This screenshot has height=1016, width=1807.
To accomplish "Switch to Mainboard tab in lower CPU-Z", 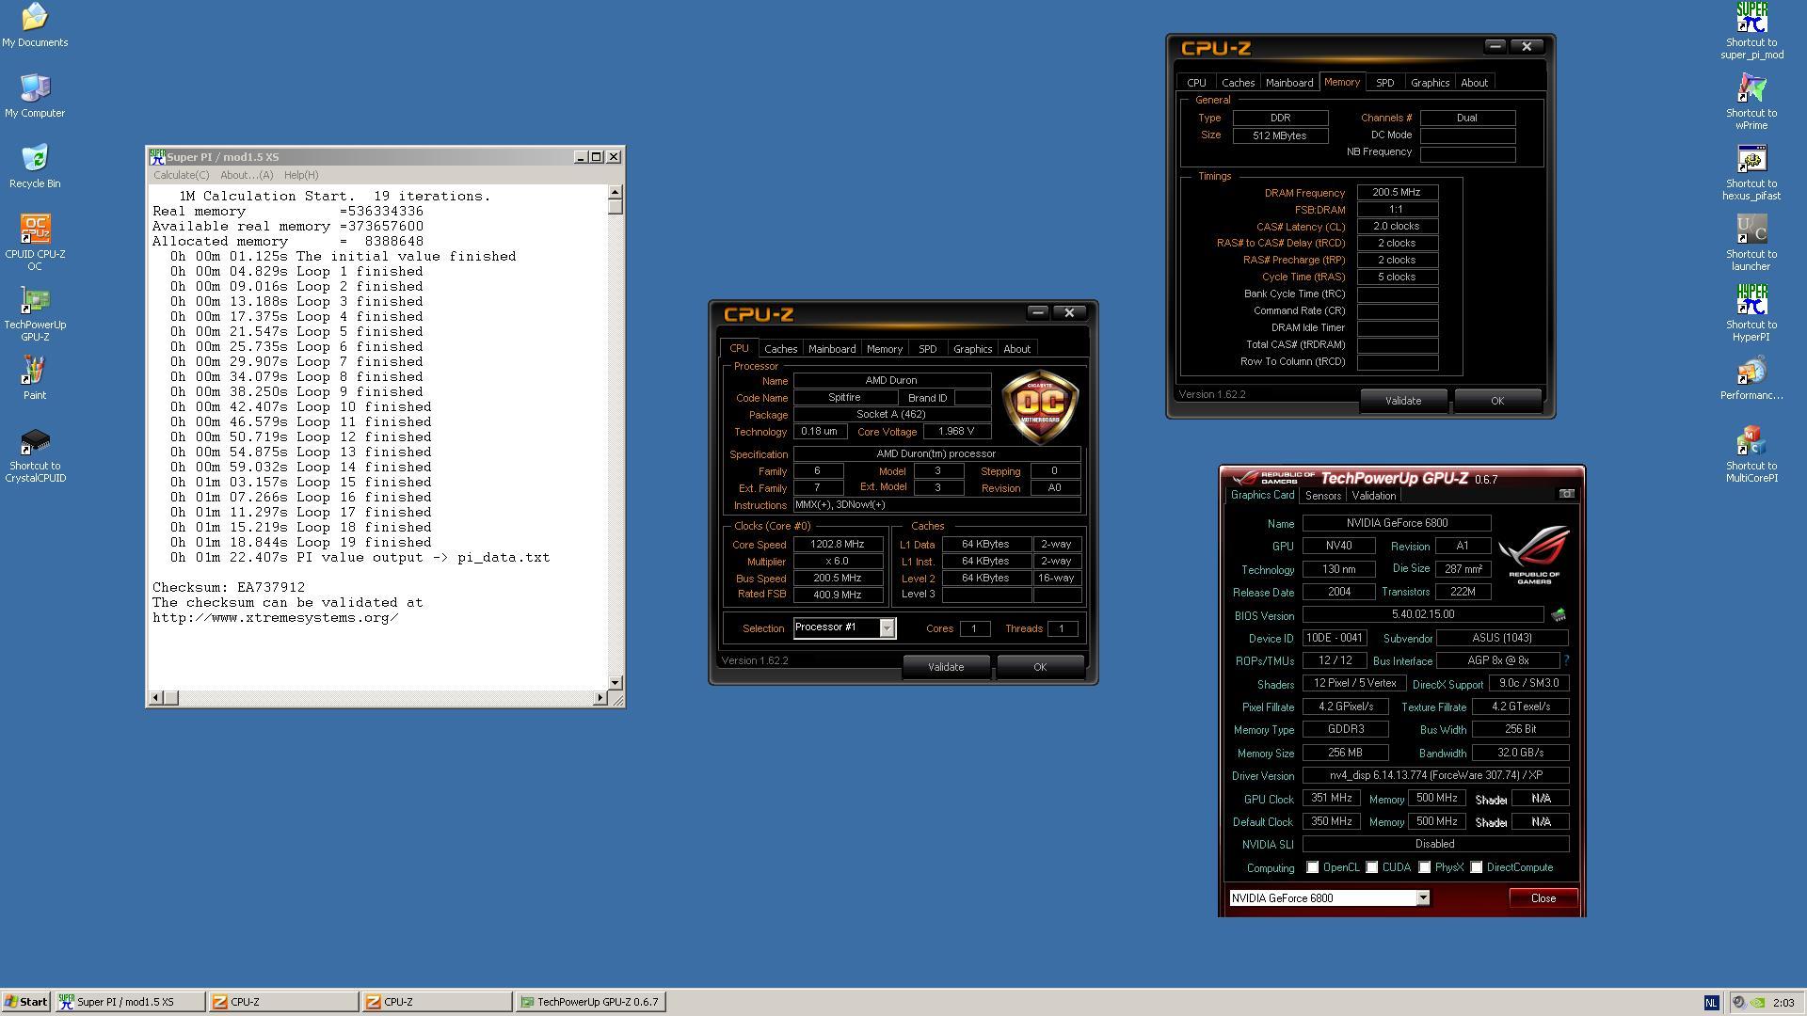I will [x=832, y=349].
